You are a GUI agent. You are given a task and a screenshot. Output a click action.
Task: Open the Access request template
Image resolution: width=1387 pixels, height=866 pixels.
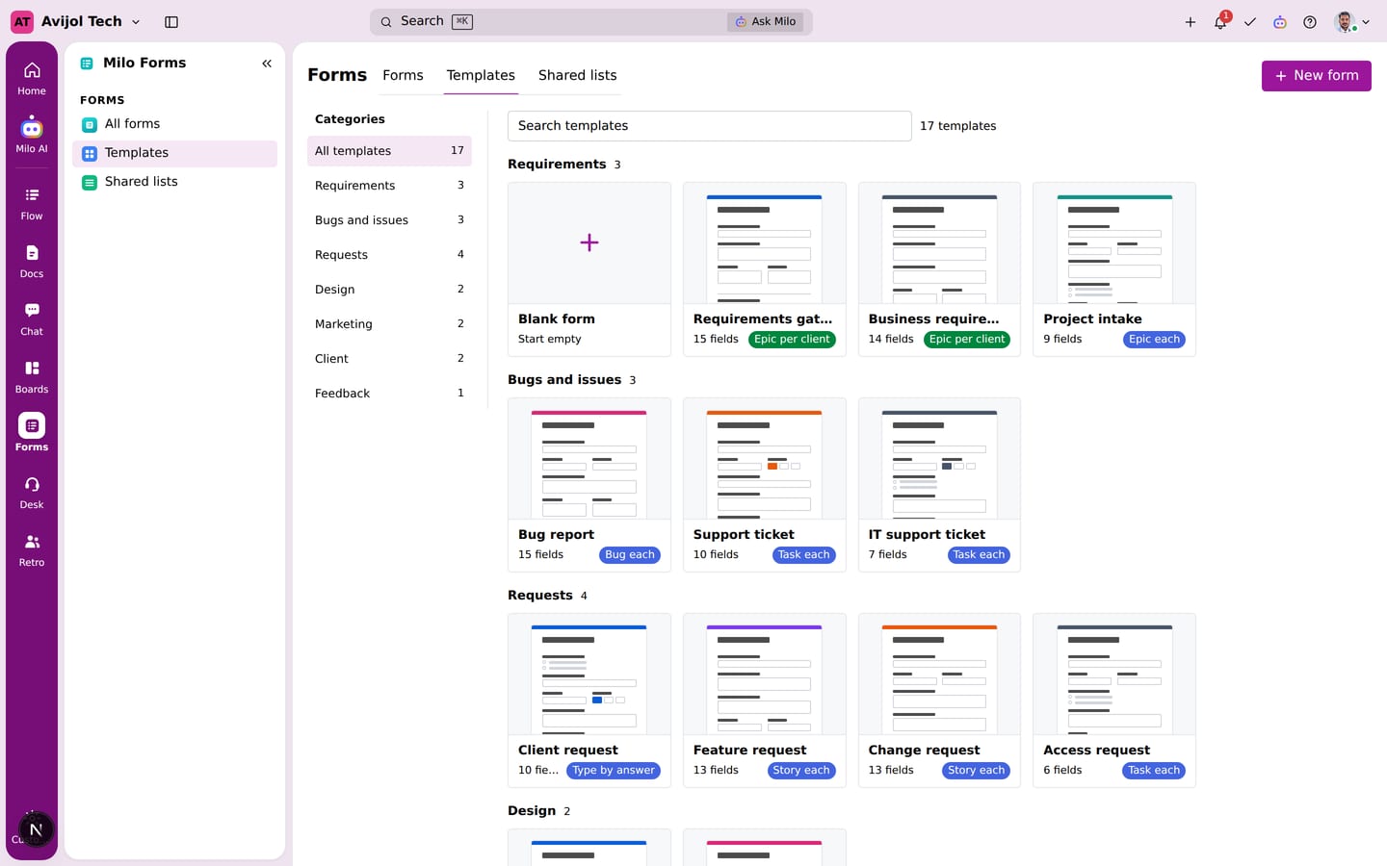coord(1114,700)
